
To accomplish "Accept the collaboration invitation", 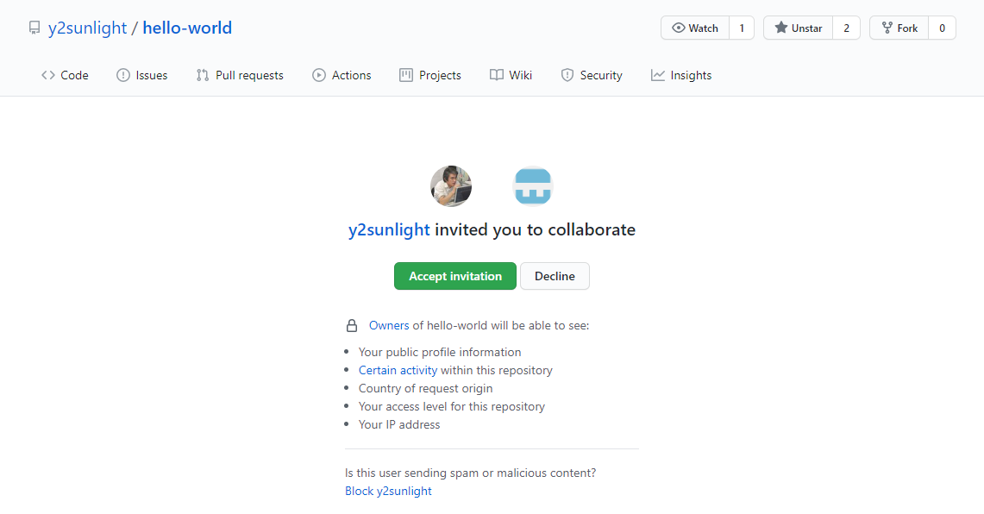I will [455, 276].
